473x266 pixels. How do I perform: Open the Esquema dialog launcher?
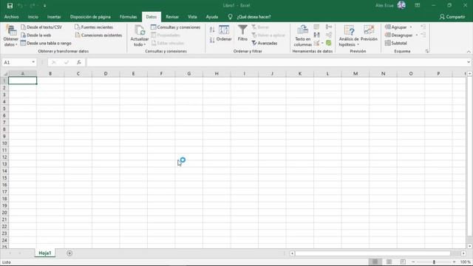coord(427,51)
